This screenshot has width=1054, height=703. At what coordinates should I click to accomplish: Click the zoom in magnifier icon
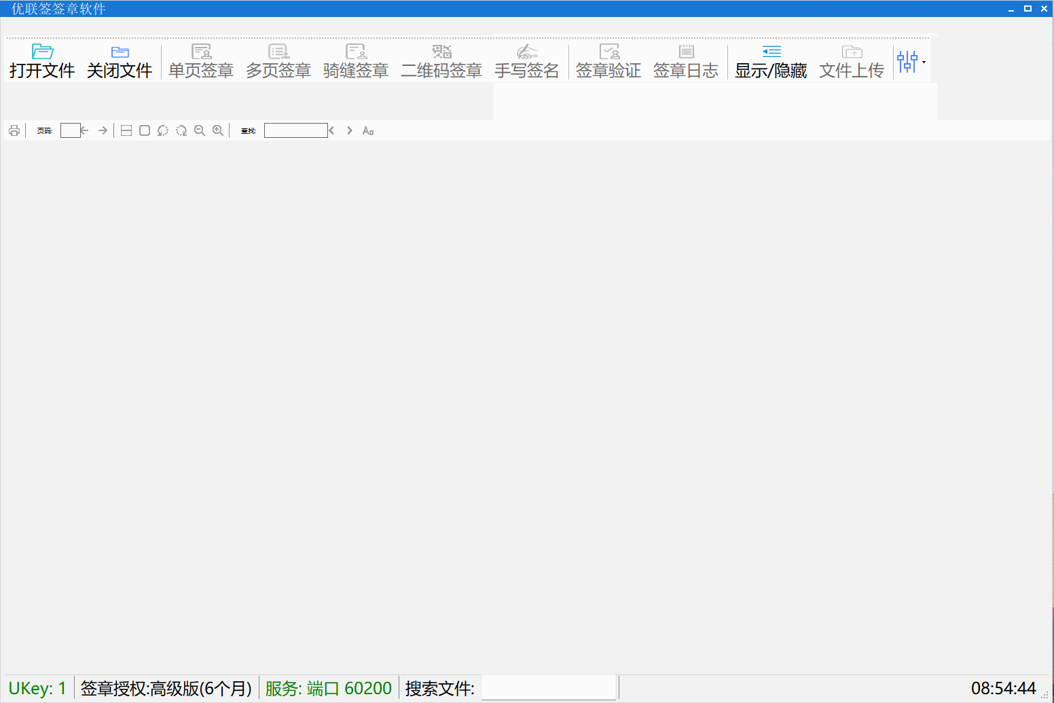218,130
